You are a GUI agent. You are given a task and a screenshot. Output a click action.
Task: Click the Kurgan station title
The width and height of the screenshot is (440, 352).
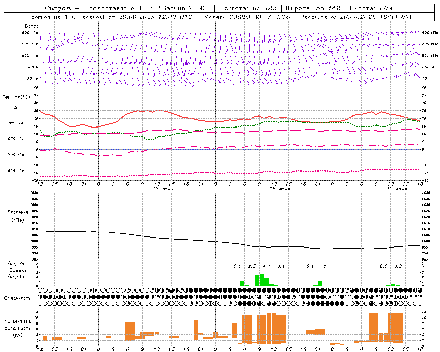coord(57,8)
